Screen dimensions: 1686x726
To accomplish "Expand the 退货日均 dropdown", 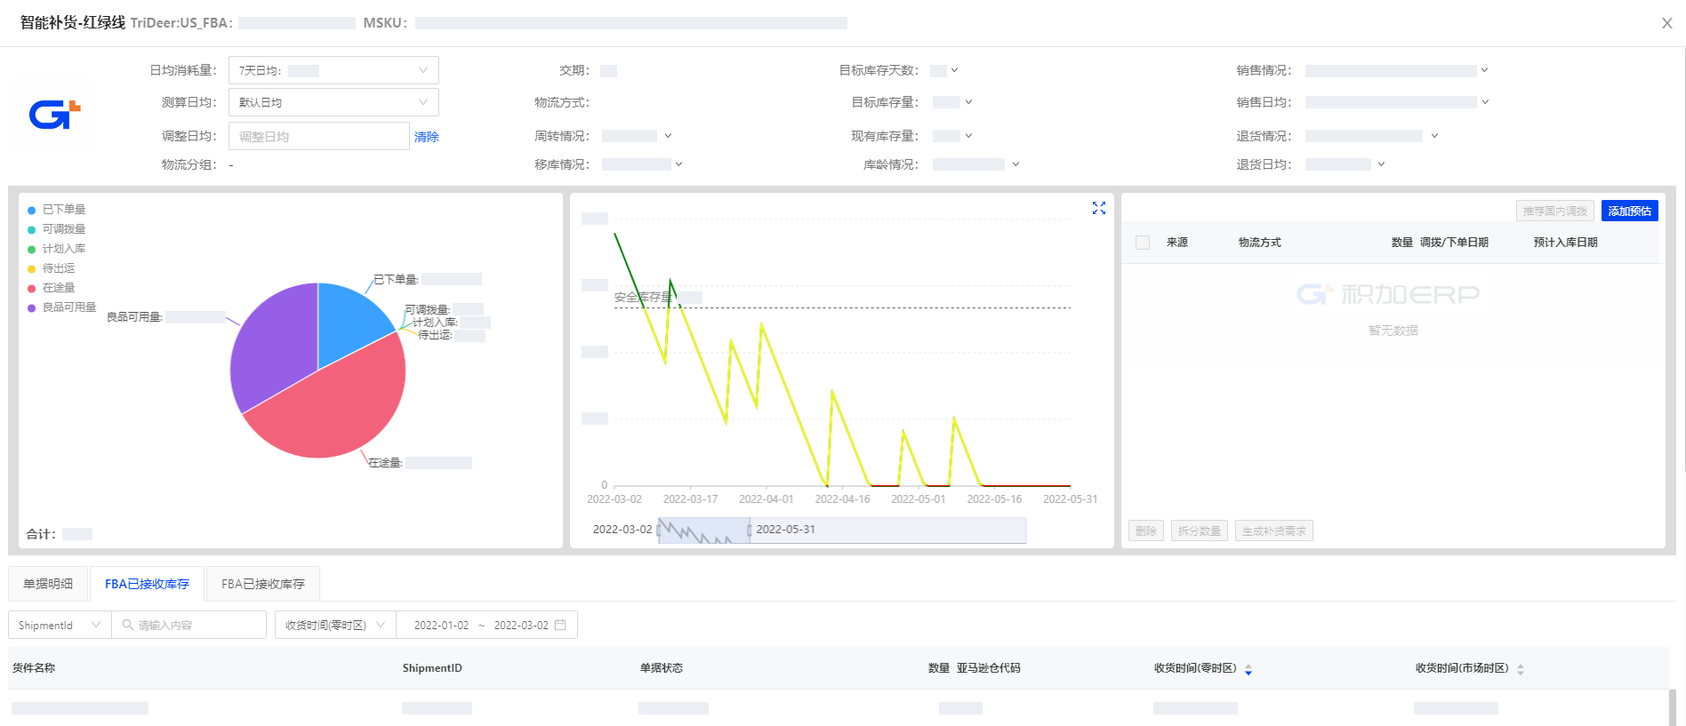I will (x=1381, y=164).
